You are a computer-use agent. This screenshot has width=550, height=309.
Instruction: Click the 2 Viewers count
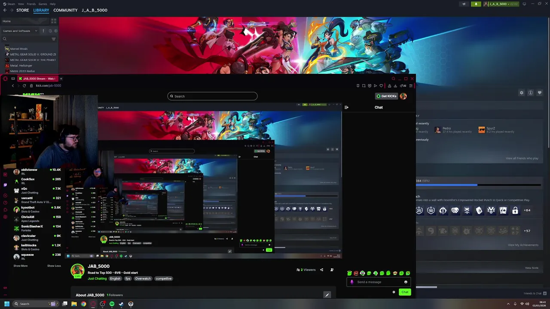[306, 270]
